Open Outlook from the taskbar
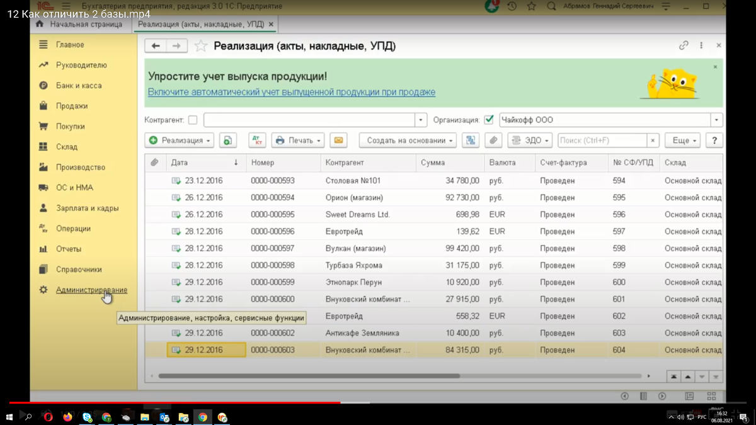This screenshot has height=425, width=756. [164, 417]
